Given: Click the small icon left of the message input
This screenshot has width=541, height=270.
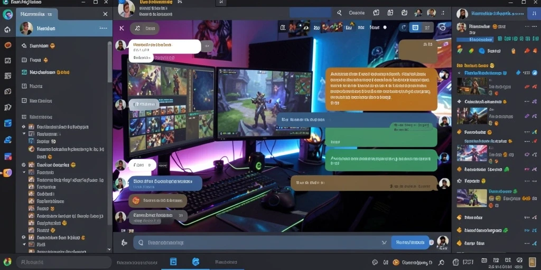Looking at the screenshot, I should click(x=124, y=243).
